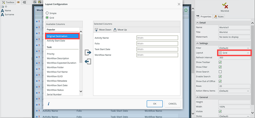Viewport: 255px width, 118px height.
Task: Open the Filter (Default) ellipsis selector
Action: 248,48
